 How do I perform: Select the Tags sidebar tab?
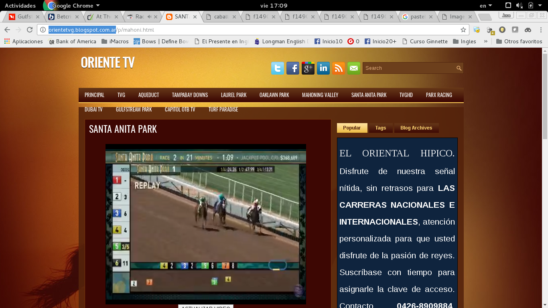pos(380,128)
